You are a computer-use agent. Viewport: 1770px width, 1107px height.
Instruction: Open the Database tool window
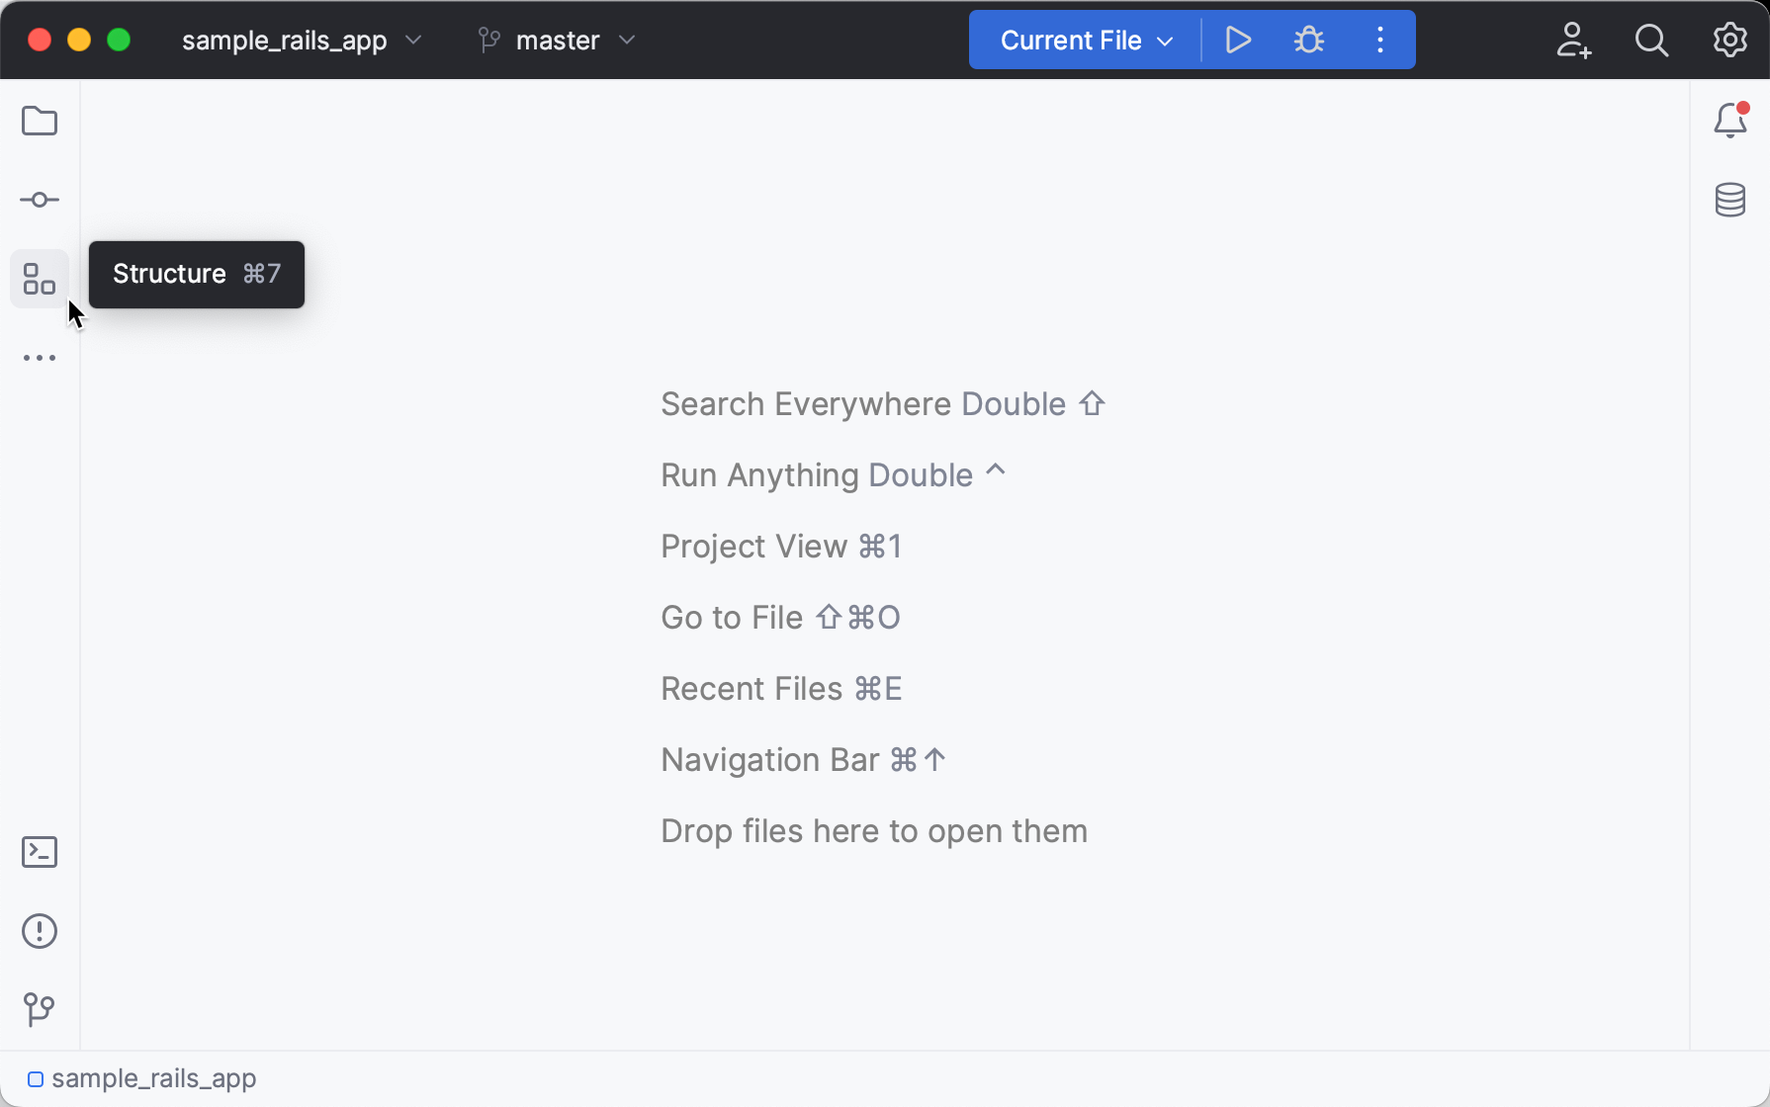pyautogui.click(x=1729, y=200)
